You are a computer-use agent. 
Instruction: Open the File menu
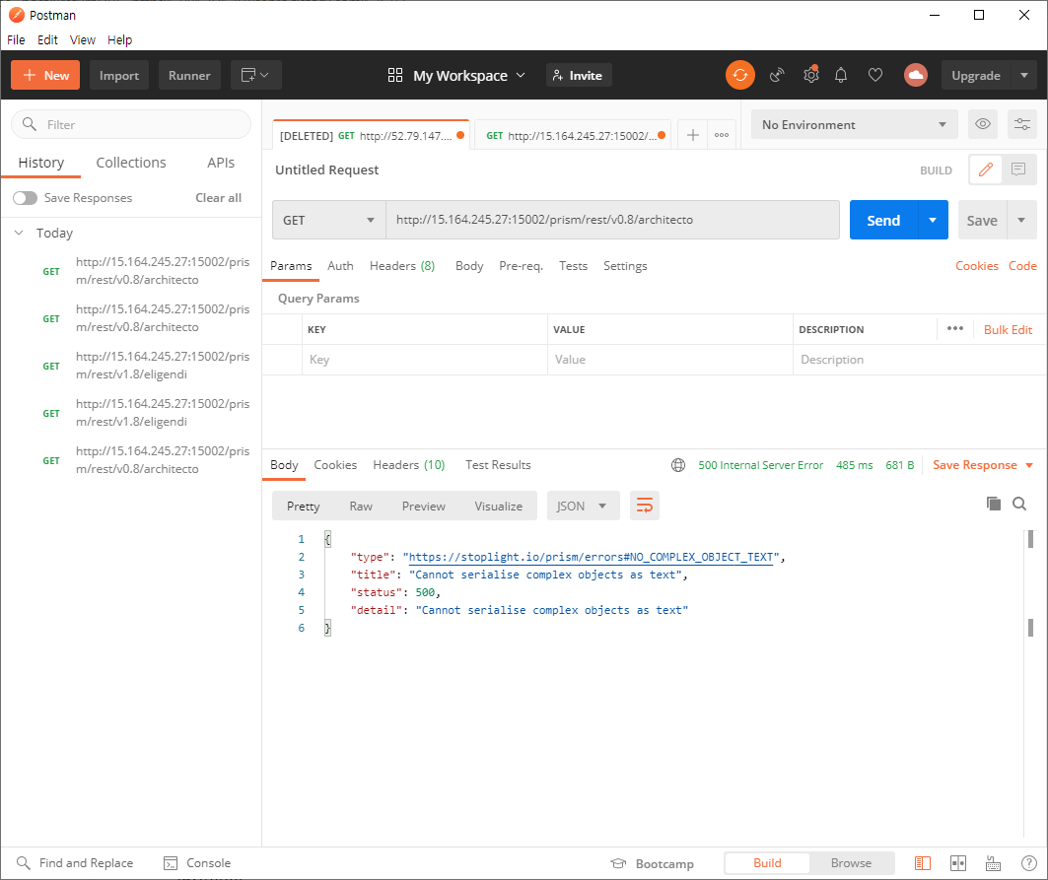[x=16, y=40]
